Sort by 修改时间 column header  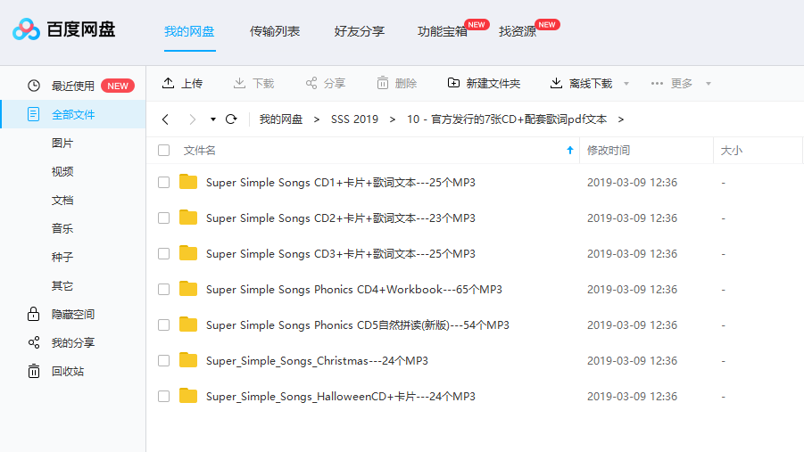tap(608, 150)
